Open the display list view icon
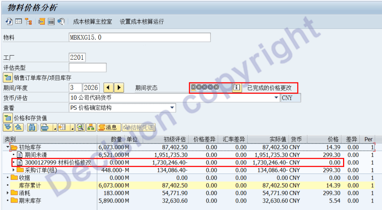The image size is (382, 210). [x=18, y=22]
